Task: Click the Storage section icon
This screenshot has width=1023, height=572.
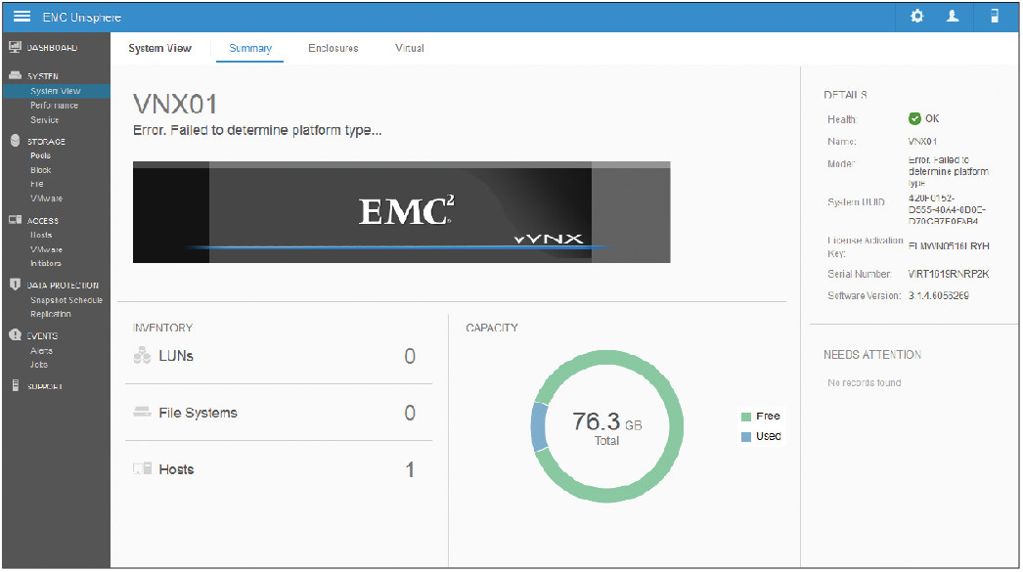Action: click(15, 140)
